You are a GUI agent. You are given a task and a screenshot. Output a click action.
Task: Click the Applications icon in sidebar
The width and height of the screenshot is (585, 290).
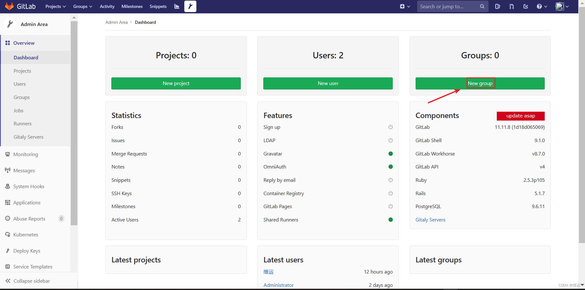(8, 202)
